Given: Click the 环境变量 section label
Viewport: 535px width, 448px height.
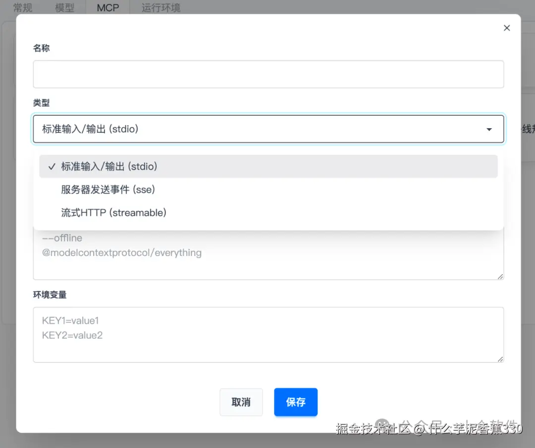Looking at the screenshot, I should tap(50, 295).
